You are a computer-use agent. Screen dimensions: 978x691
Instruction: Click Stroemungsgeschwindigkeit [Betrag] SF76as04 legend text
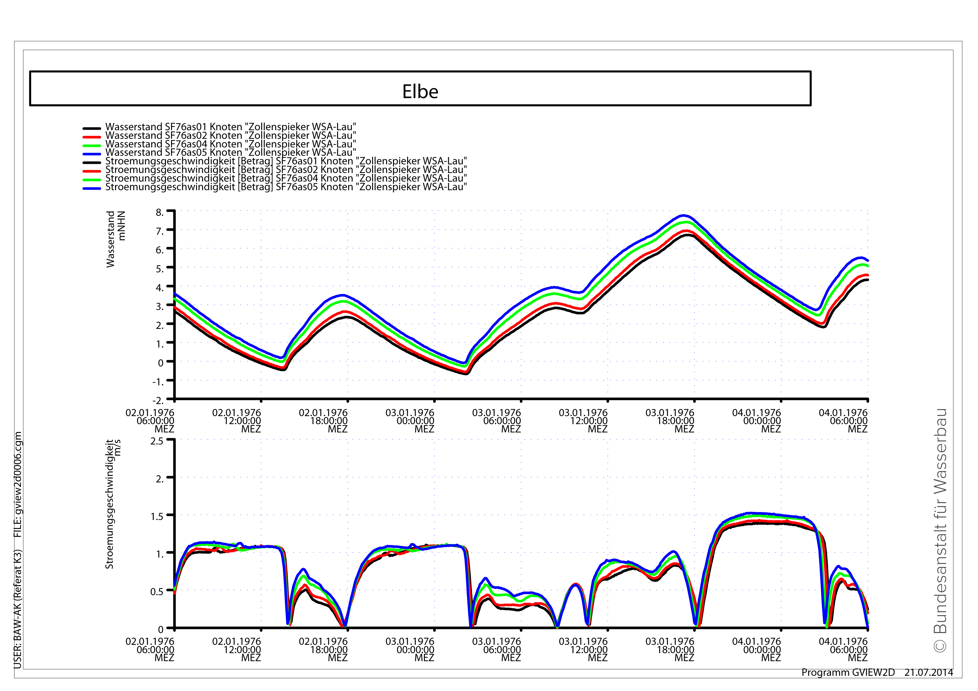click(x=286, y=178)
